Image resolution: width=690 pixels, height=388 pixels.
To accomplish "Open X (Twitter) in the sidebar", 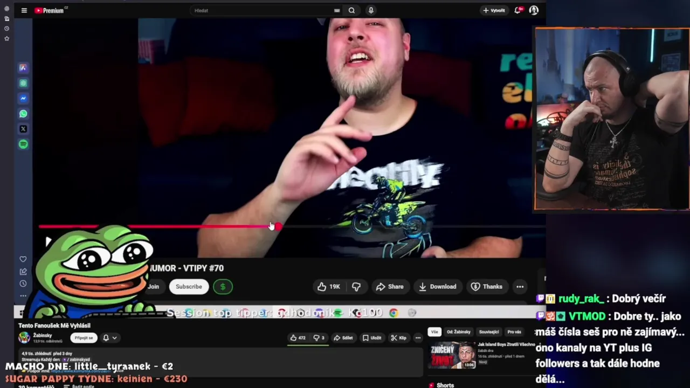I will [x=23, y=129].
